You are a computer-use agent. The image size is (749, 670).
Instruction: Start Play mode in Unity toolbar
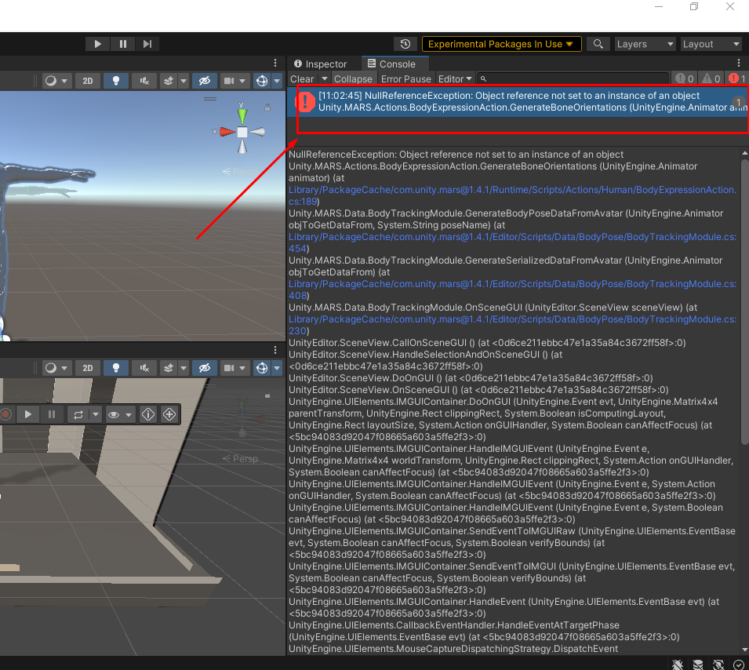click(x=97, y=44)
